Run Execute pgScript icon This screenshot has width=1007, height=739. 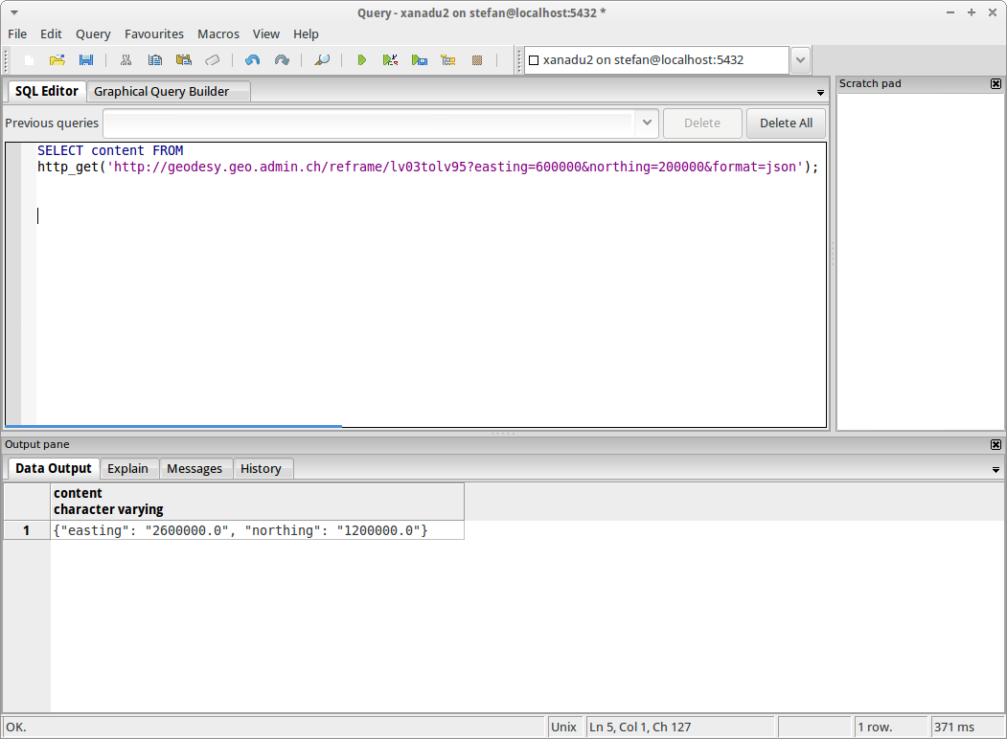[391, 60]
